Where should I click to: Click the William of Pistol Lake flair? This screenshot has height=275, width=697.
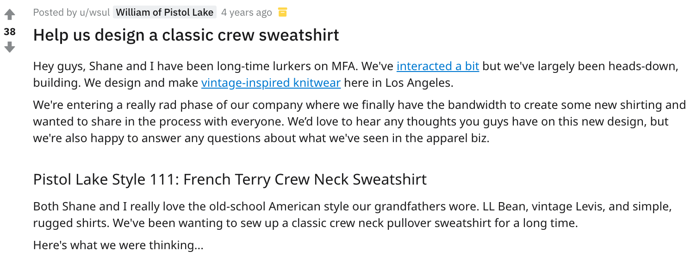point(165,12)
